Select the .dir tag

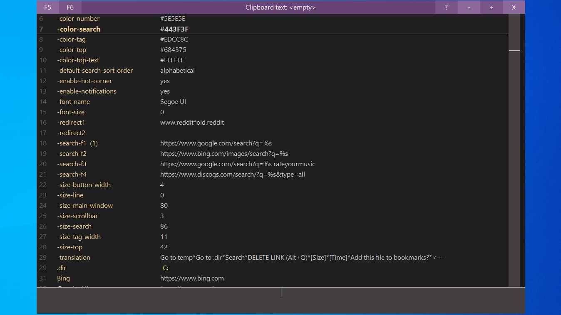point(62,268)
